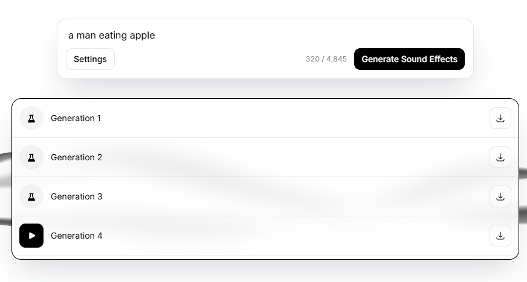Open the Settings panel

pos(90,59)
